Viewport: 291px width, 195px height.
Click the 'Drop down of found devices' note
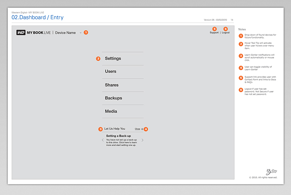click(260, 36)
